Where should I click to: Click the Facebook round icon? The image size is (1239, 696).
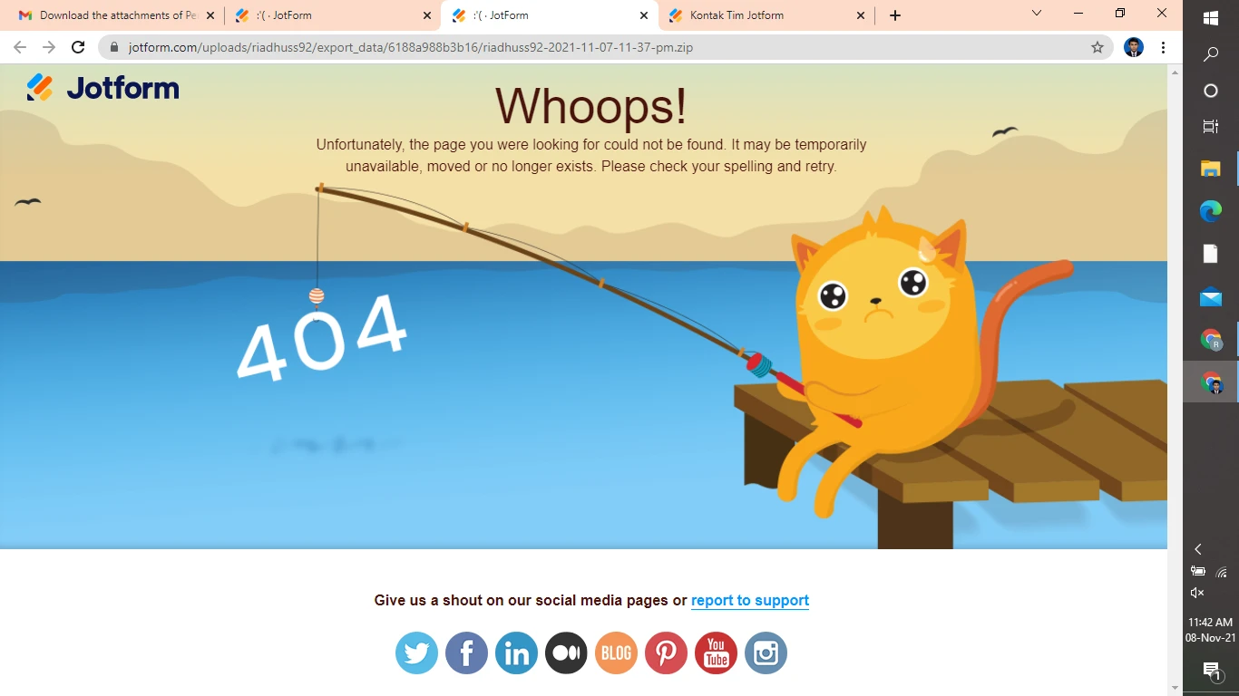(x=466, y=652)
